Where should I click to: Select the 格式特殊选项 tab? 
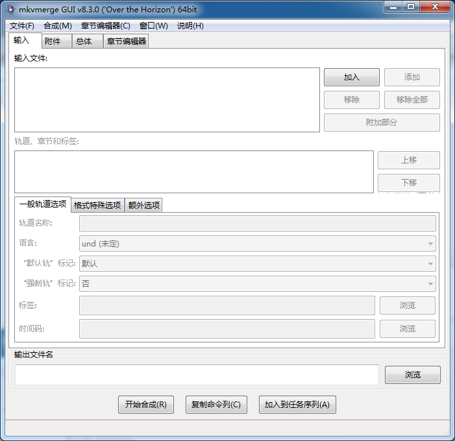tap(97, 206)
